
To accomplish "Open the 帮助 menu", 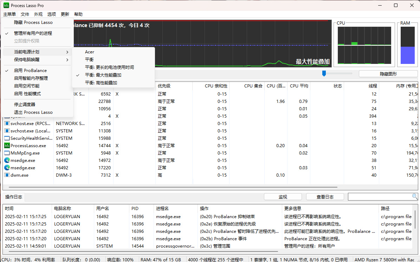I will [78, 14].
